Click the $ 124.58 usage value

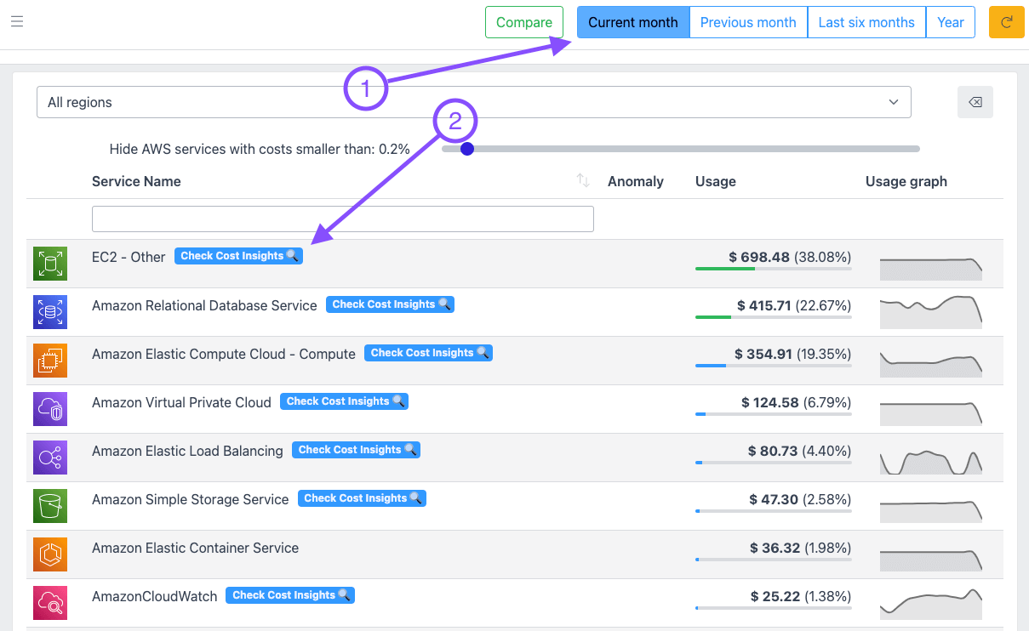(x=770, y=402)
